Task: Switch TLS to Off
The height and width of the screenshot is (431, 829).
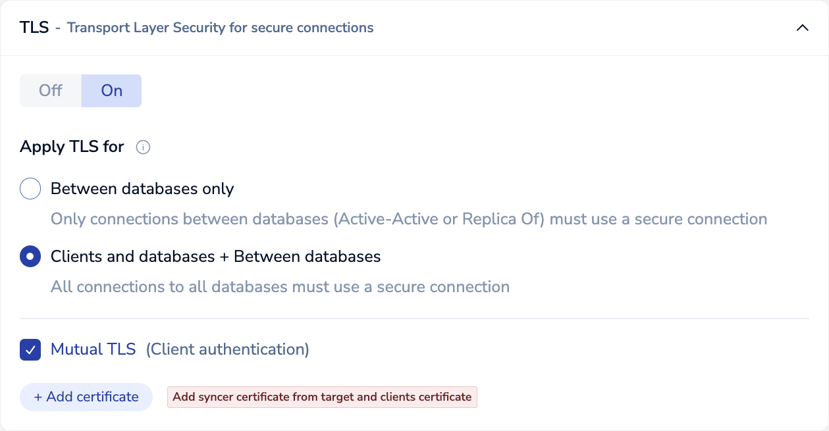Action: (51, 91)
